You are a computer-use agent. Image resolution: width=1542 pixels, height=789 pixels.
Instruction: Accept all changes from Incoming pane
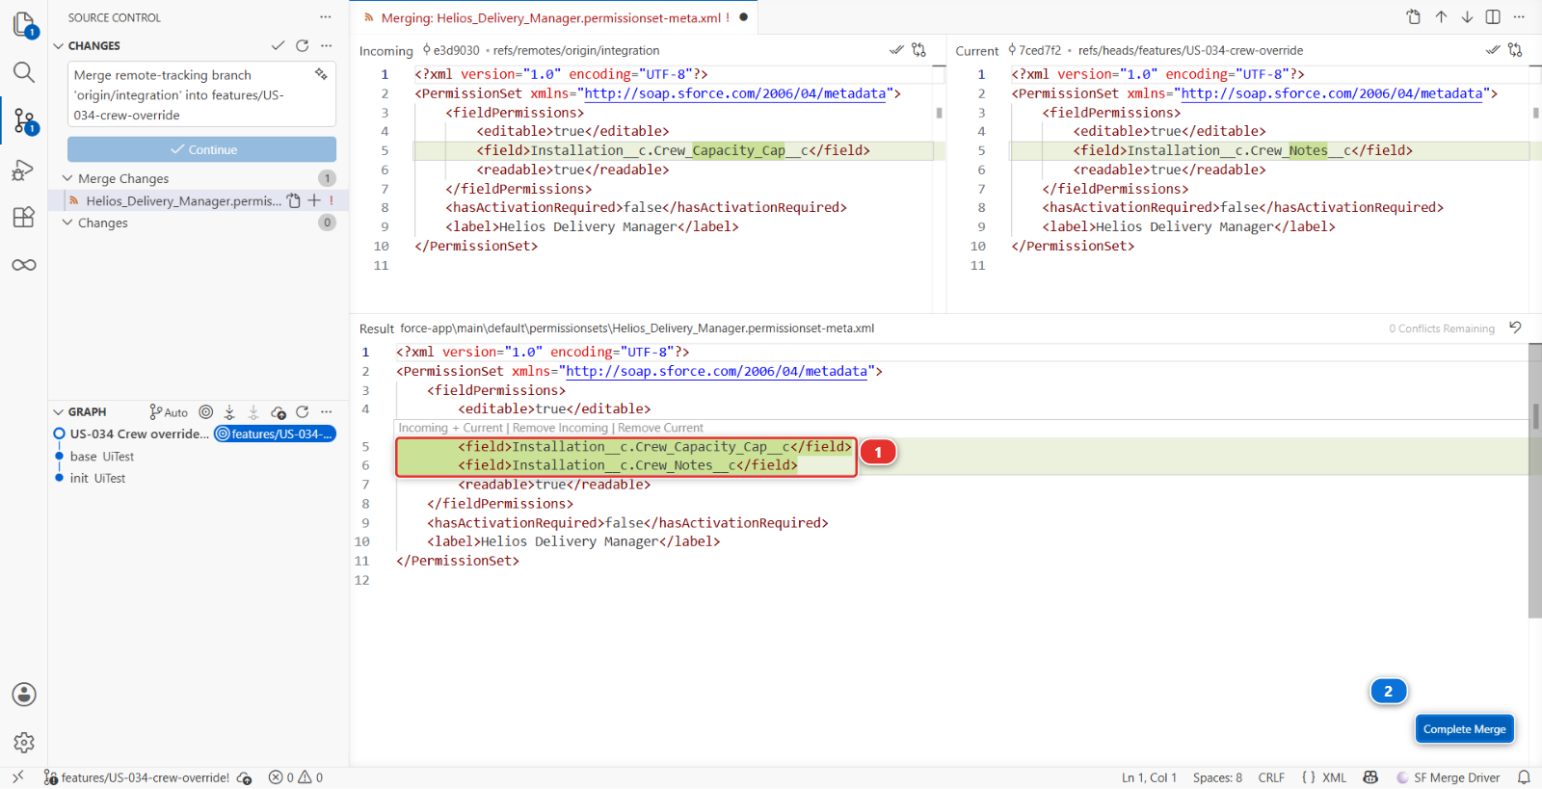tap(896, 50)
